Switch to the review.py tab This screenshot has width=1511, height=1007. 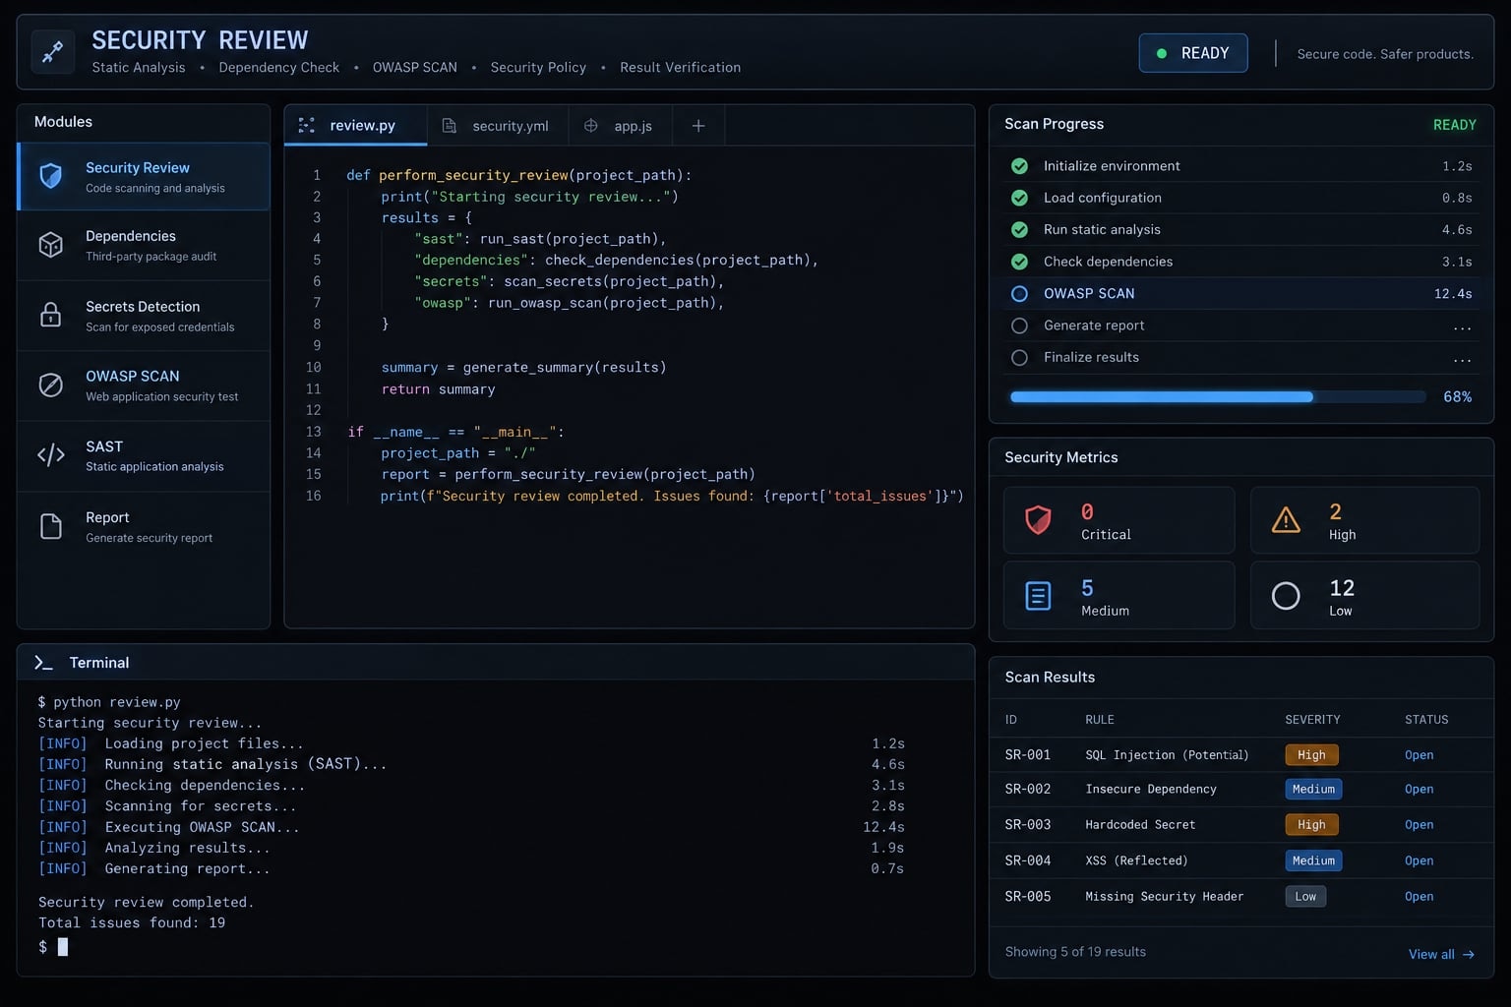tap(356, 125)
